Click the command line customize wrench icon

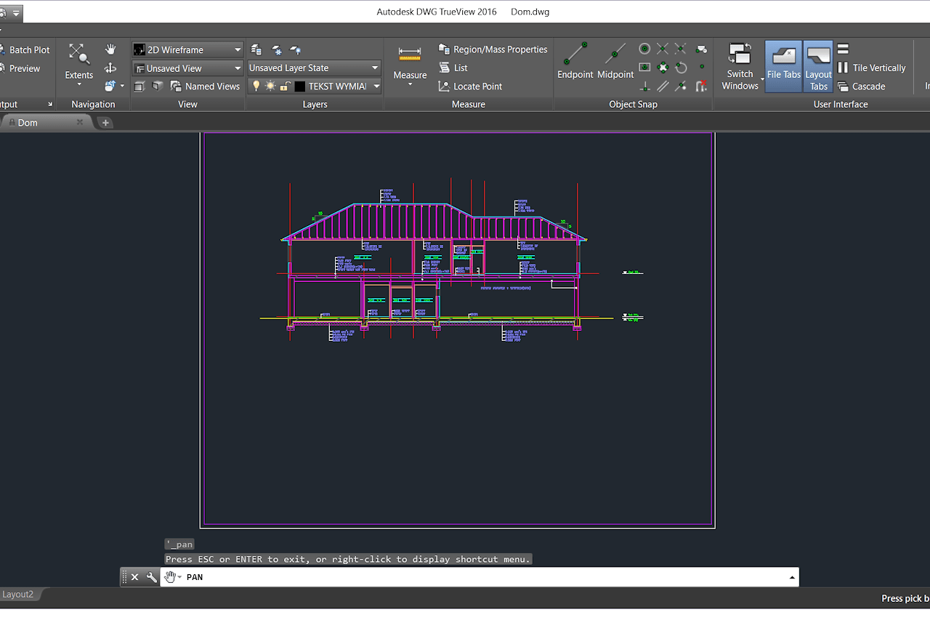point(151,577)
